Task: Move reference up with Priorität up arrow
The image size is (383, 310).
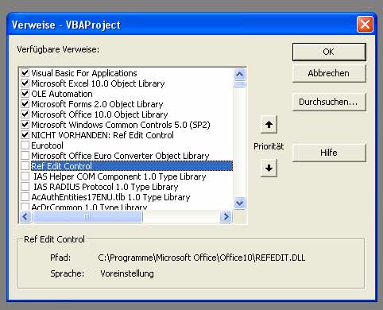Action: 269,124
